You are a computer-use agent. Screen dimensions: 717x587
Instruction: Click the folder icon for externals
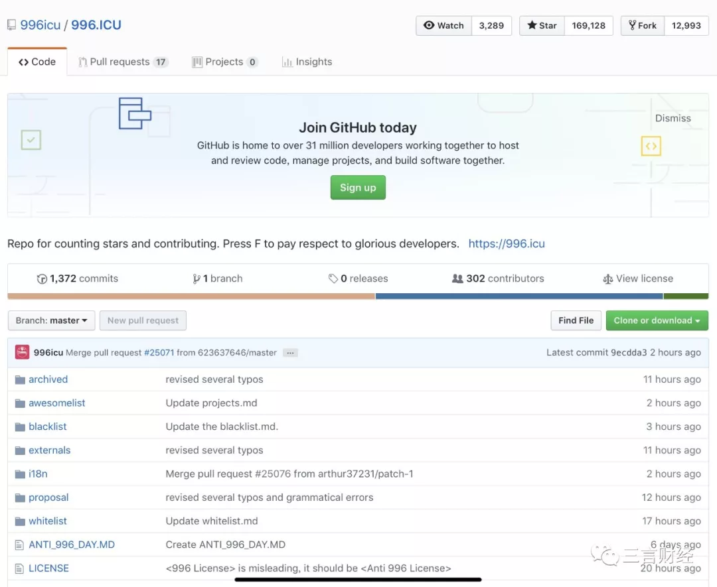point(20,450)
